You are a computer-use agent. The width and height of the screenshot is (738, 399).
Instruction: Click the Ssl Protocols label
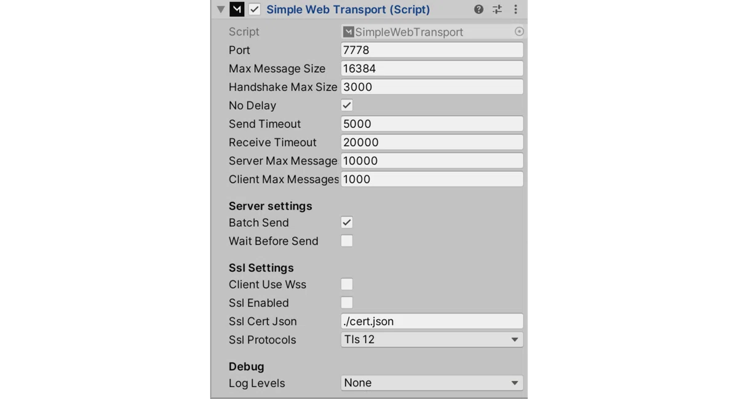pyautogui.click(x=262, y=339)
